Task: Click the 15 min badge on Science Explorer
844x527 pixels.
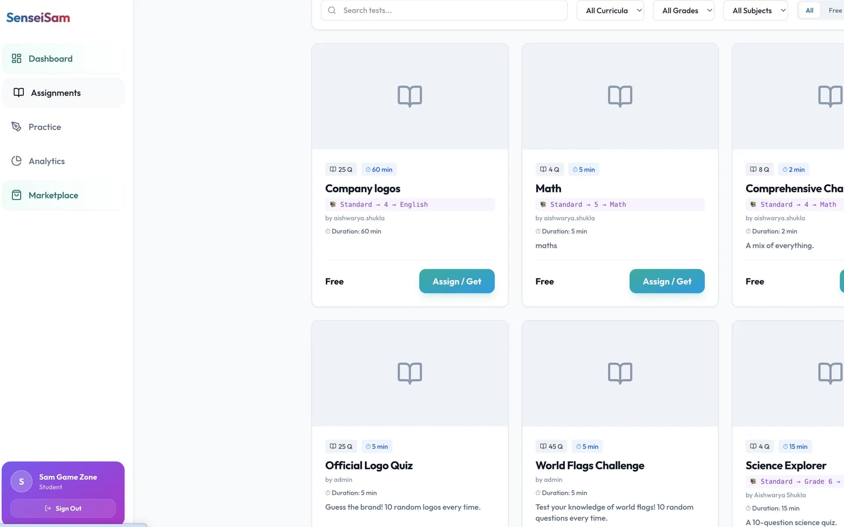Action: (x=795, y=447)
